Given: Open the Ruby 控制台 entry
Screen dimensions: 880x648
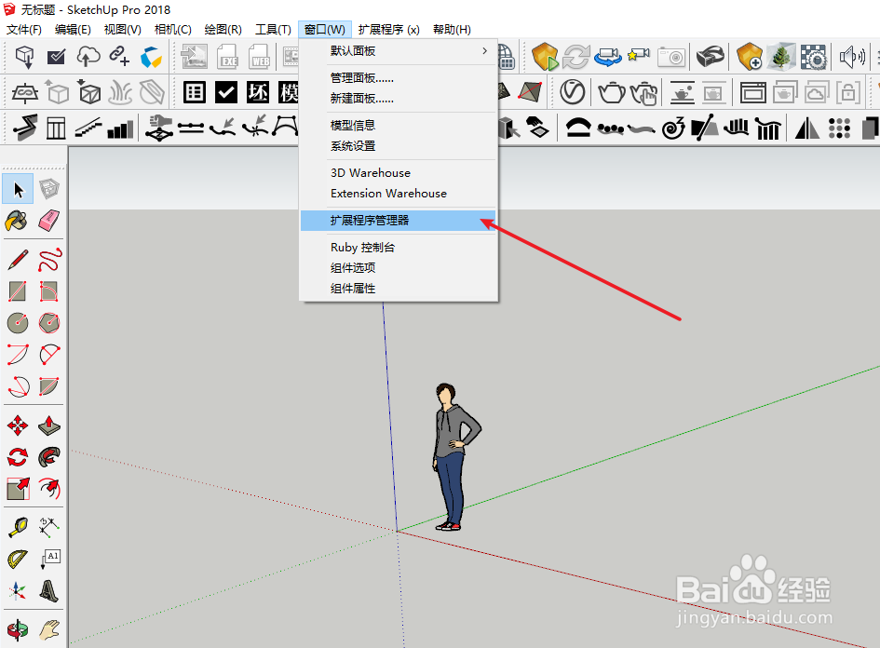Looking at the screenshot, I should pos(399,248).
